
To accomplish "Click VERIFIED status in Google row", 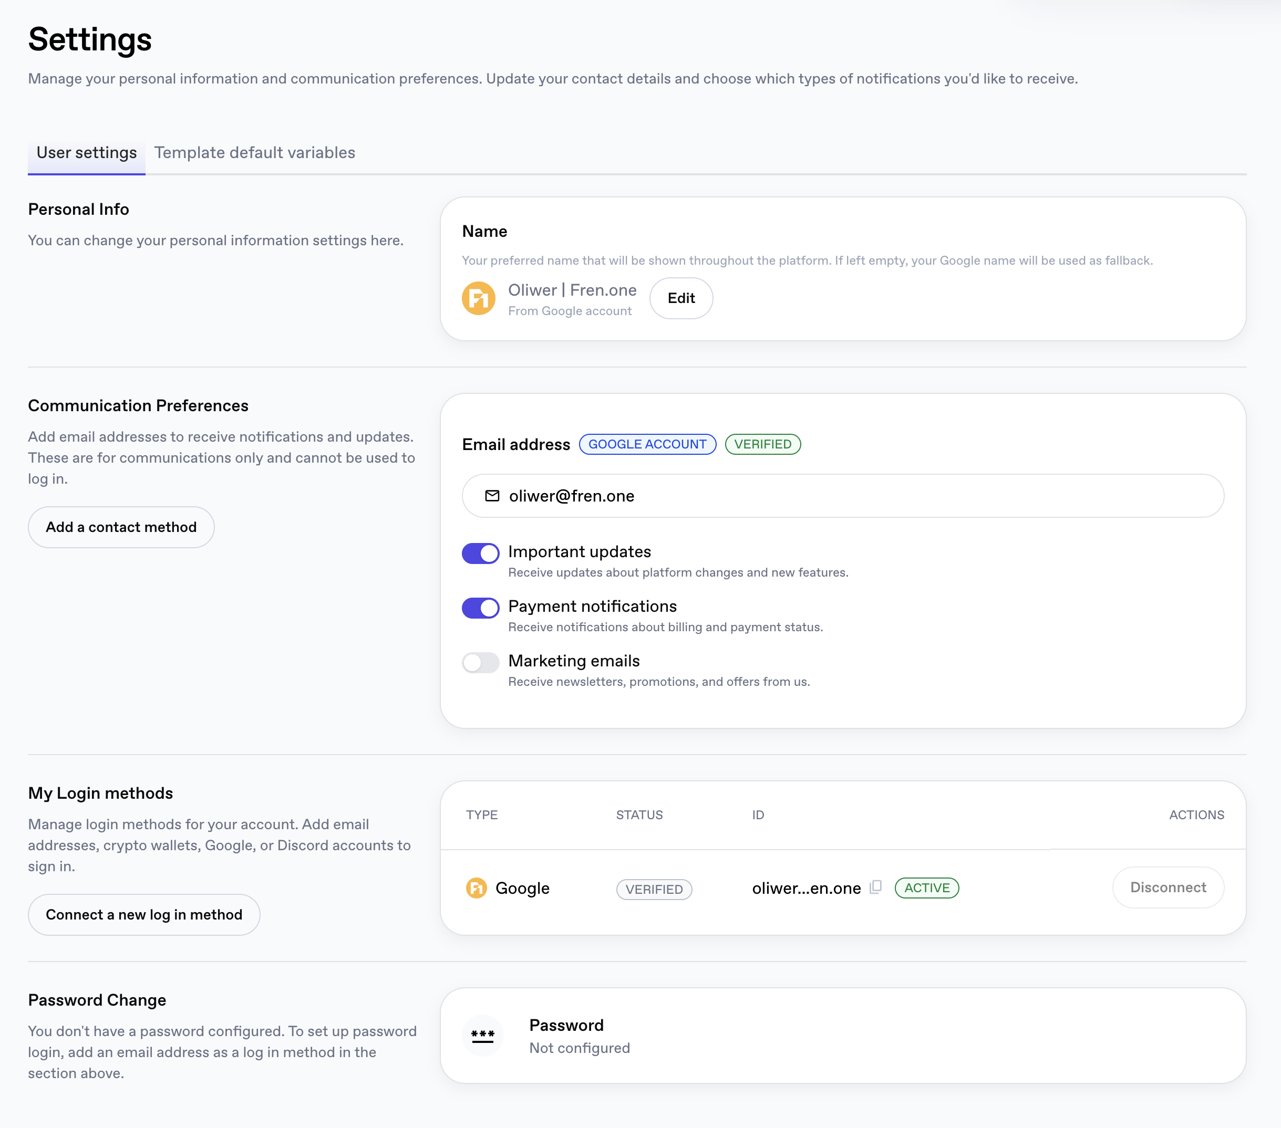I will [654, 889].
